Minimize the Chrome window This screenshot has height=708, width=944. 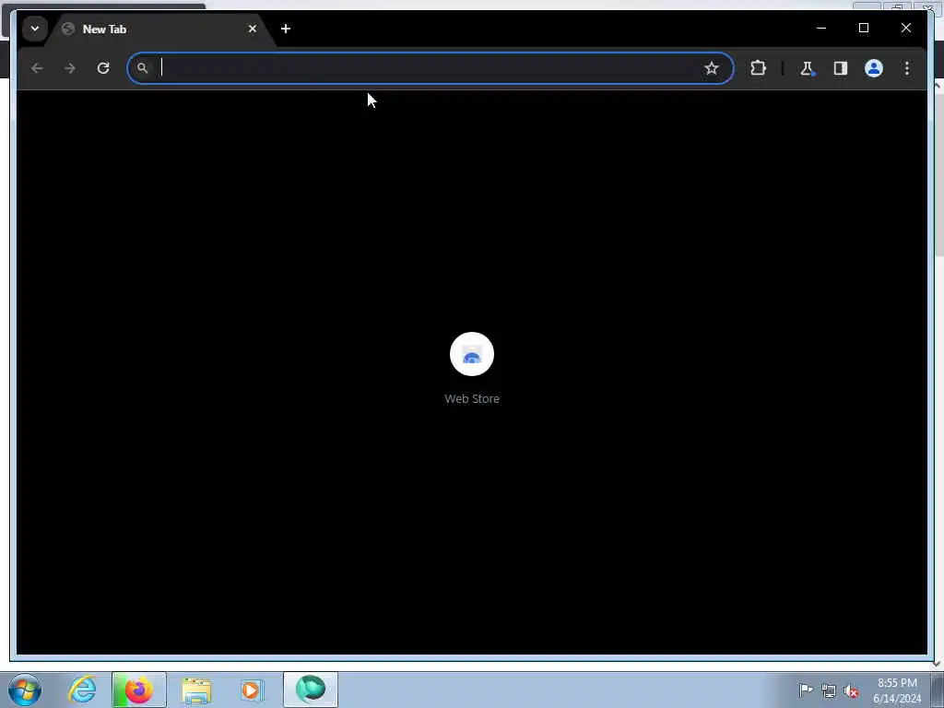coord(821,28)
